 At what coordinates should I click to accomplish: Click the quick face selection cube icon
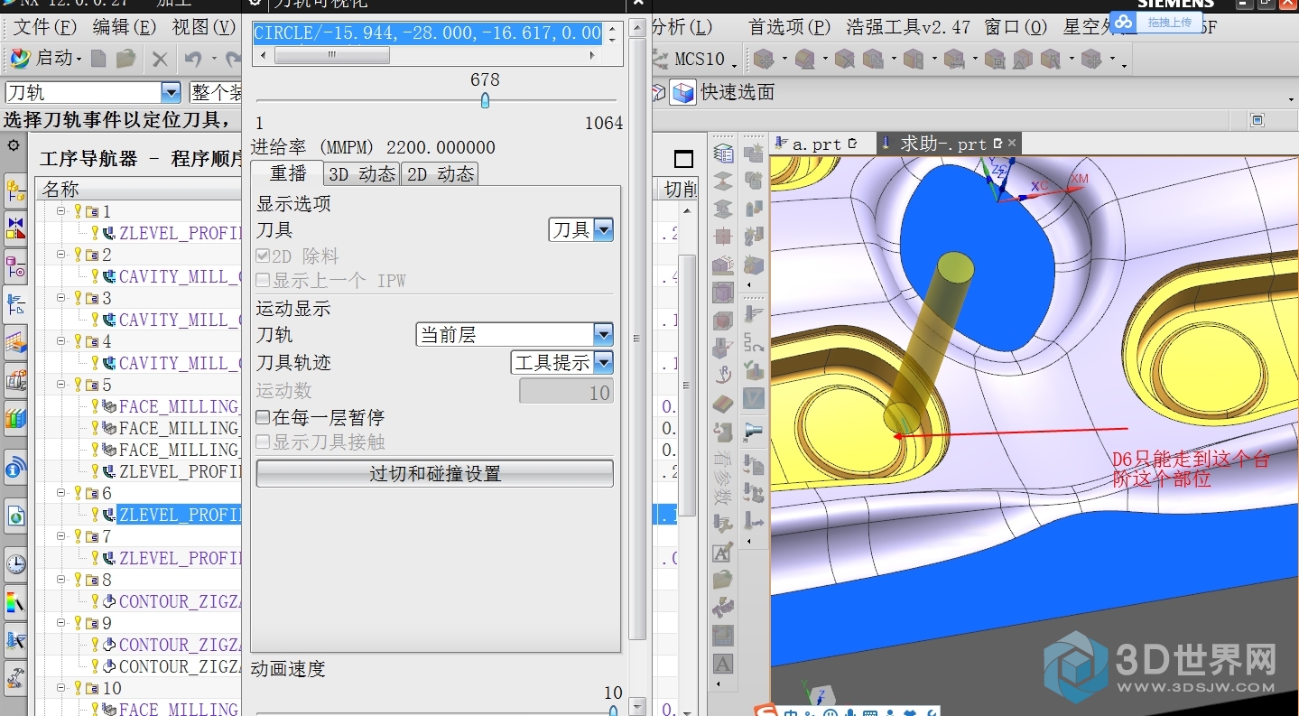coord(683,92)
